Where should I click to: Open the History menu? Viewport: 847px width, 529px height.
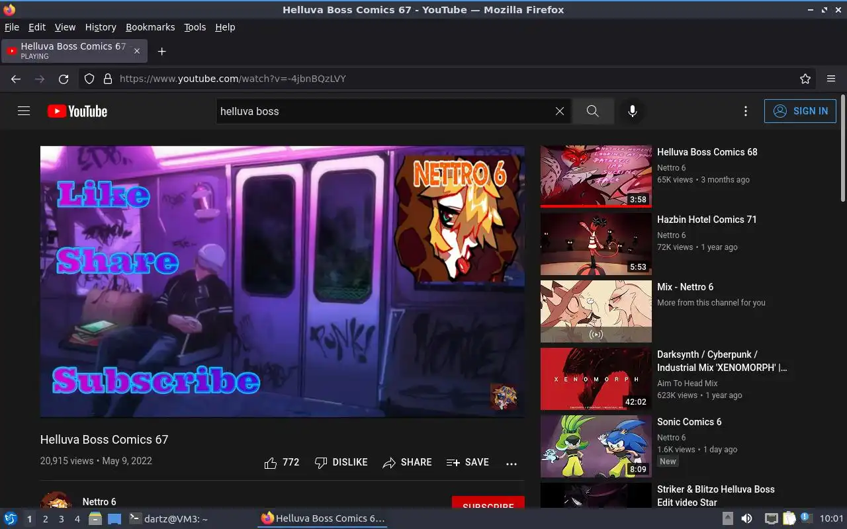coord(101,27)
